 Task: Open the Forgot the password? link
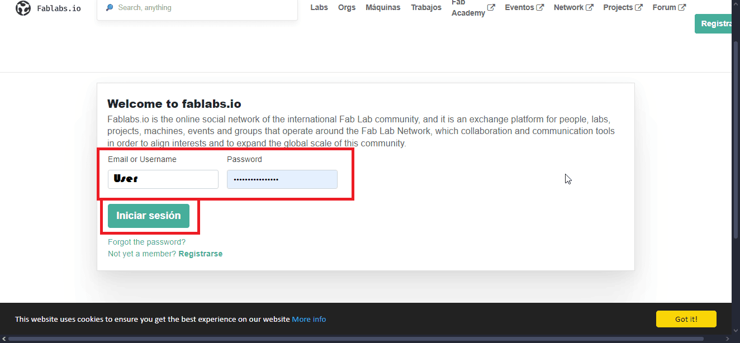146,242
